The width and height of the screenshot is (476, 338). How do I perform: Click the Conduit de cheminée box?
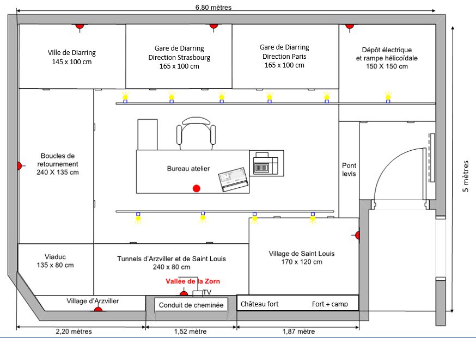[x=191, y=305]
